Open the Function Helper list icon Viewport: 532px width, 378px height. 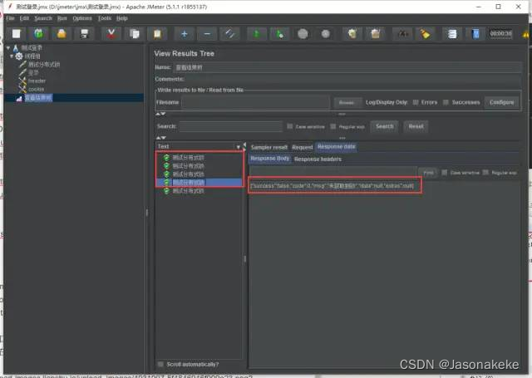pyautogui.click(x=452, y=33)
